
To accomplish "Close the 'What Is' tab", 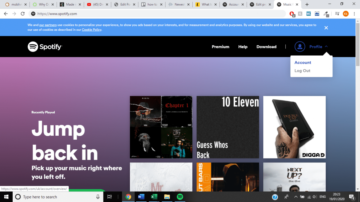I will click(215, 4).
